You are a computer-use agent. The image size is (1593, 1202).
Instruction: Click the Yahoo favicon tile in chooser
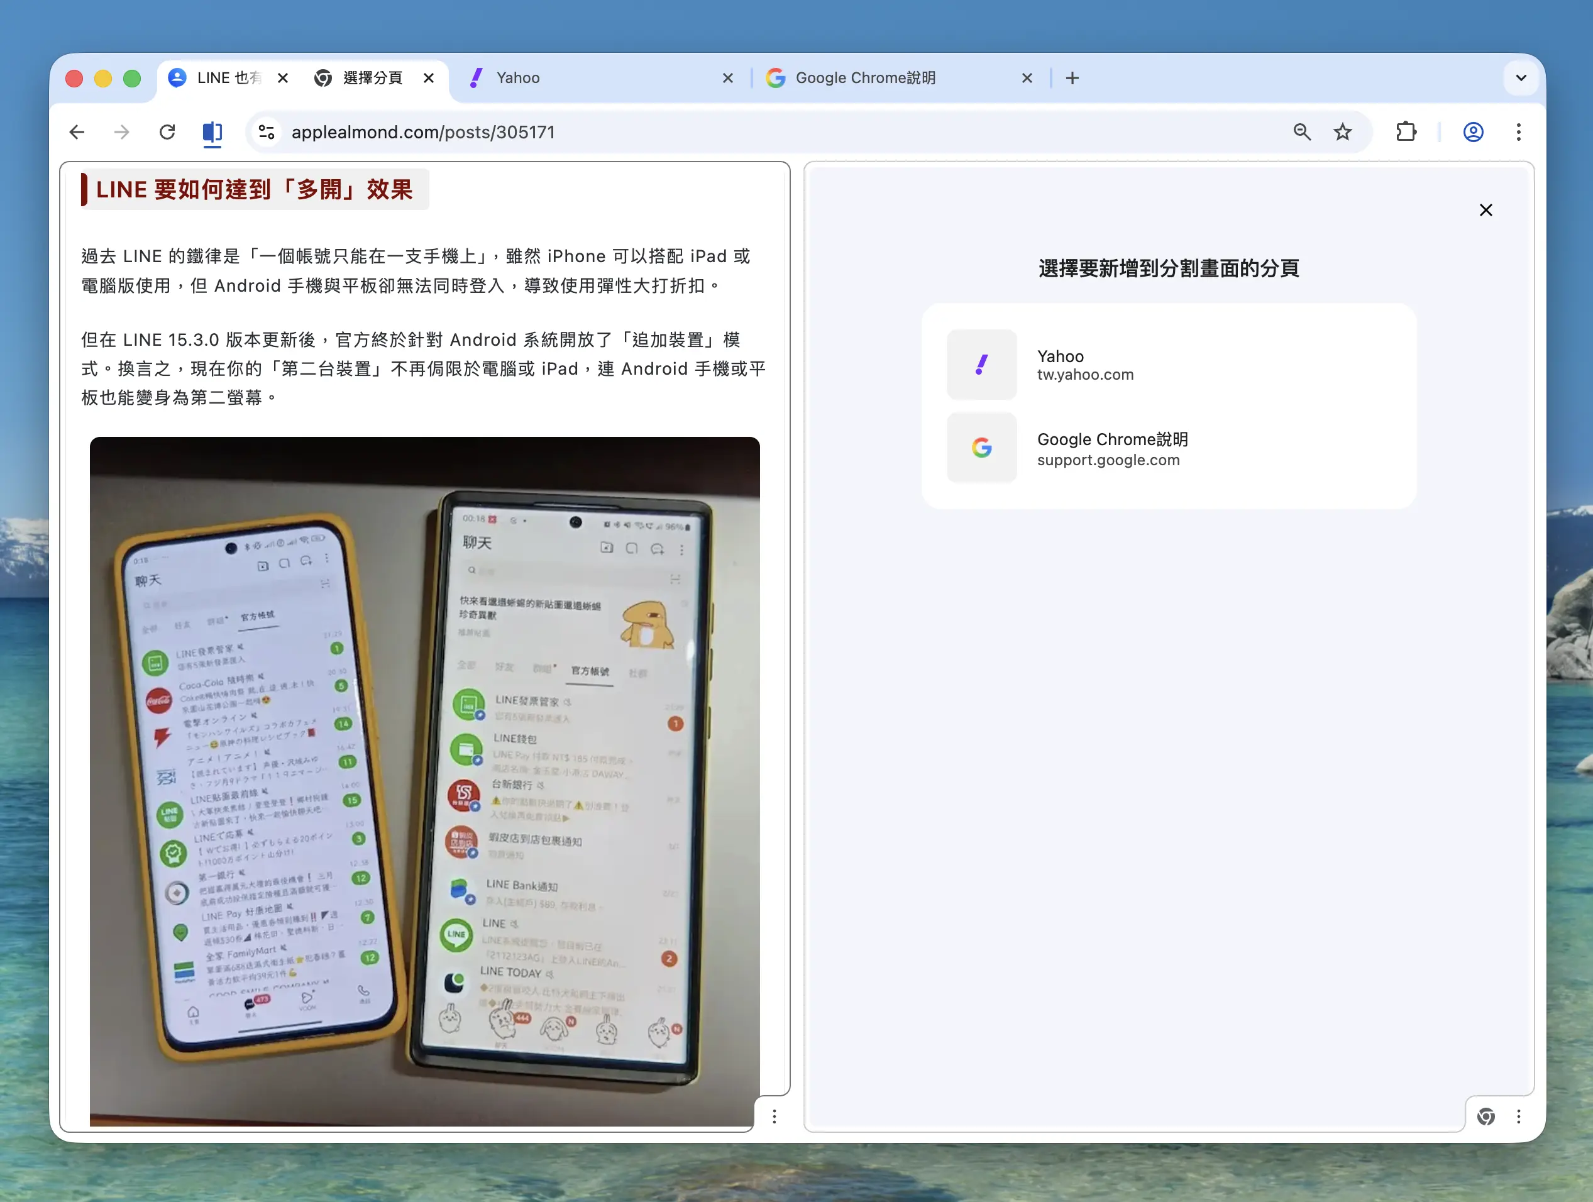coord(981,365)
